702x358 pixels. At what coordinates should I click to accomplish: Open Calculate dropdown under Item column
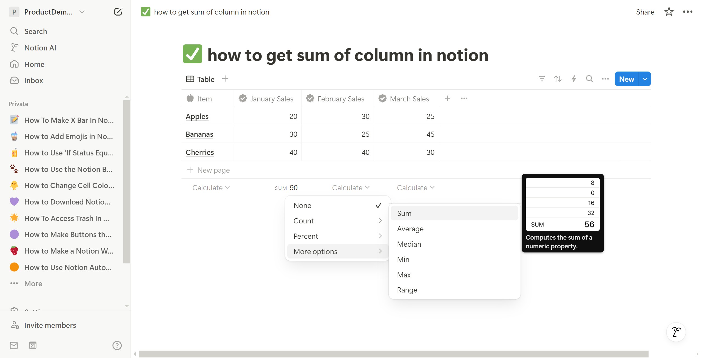point(211,188)
